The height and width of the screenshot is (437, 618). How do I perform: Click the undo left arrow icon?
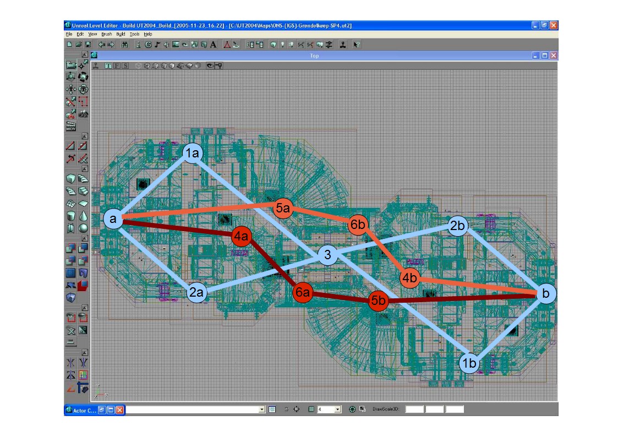point(101,45)
